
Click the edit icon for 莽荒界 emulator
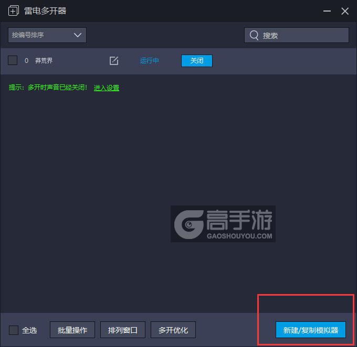114,61
